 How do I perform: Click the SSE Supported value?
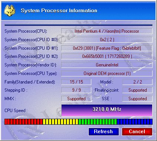tap(137, 99)
